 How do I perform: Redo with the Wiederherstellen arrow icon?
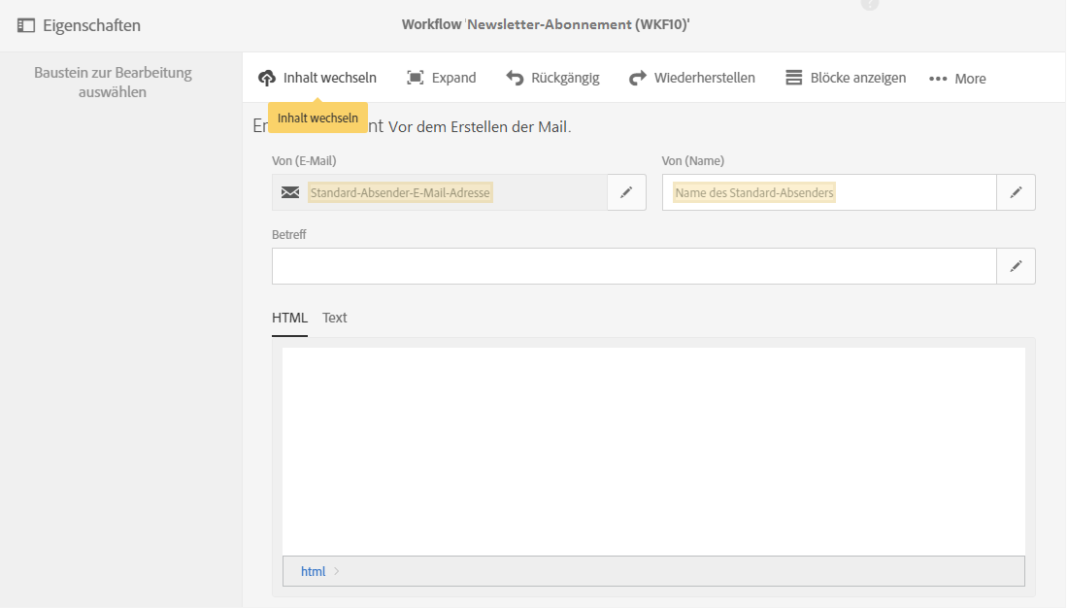click(x=638, y=78)
